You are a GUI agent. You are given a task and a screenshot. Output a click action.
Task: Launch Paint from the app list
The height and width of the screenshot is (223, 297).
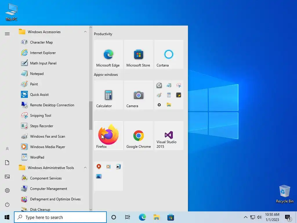tap(52, 84)
